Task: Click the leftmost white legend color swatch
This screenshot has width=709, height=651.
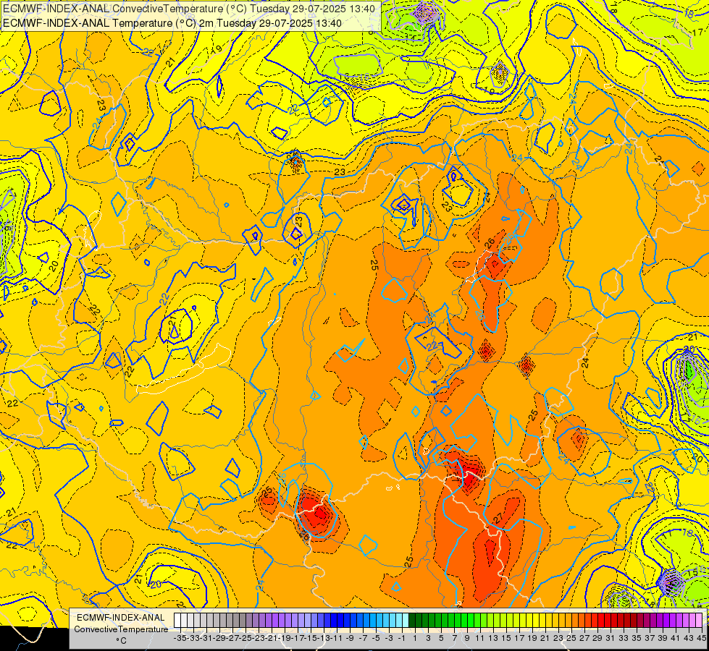Action: [177, 621]
